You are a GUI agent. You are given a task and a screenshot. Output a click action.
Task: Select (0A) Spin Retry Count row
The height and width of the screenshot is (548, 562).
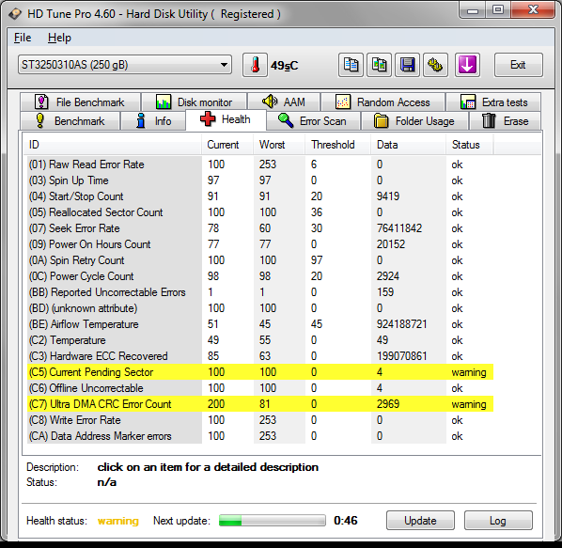259,260
